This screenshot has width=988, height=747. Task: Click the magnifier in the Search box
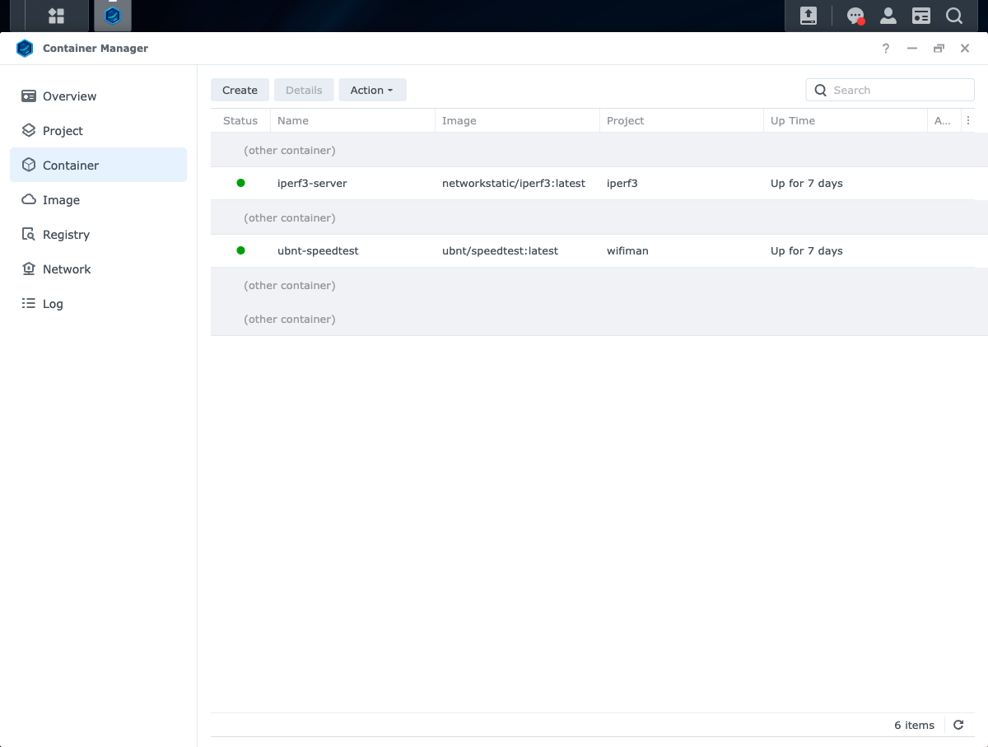[x=821, y=90]
